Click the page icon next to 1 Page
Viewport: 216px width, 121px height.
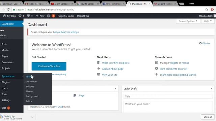[75, 95]
